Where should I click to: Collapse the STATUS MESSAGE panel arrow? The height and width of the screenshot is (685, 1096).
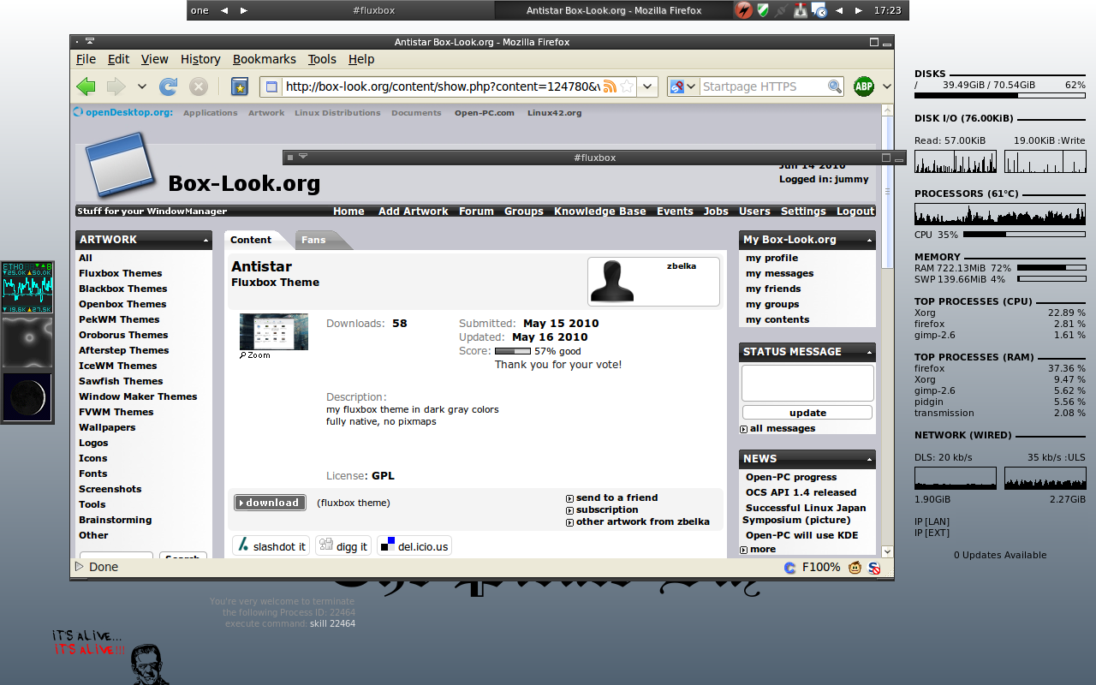click(869, 353)
